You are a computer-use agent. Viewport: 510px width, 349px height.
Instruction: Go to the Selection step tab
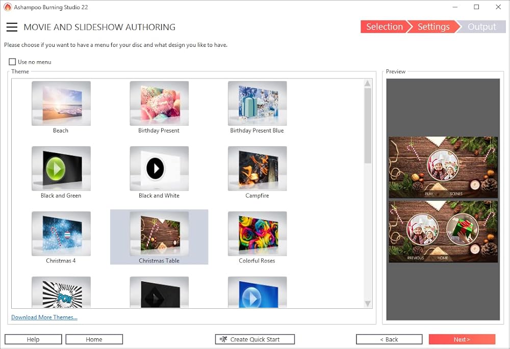pyautogui.click(x=384, y=27)
